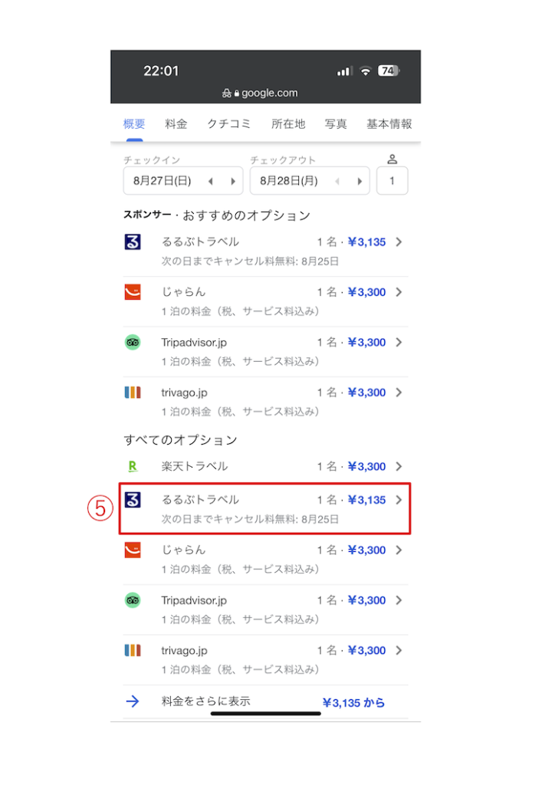Move check-in date to next day
The height and width of the screenshot is (785, 555).
(x=233, y=181)
